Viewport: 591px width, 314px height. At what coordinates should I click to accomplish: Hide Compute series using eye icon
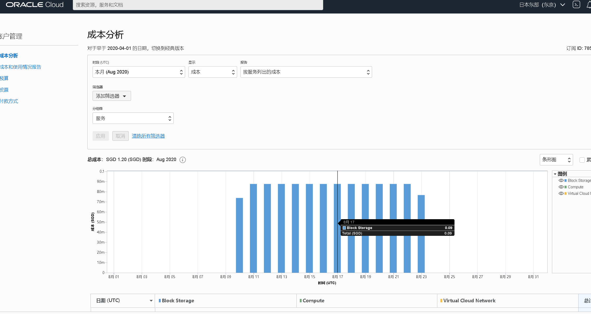(x=561, y=187)
